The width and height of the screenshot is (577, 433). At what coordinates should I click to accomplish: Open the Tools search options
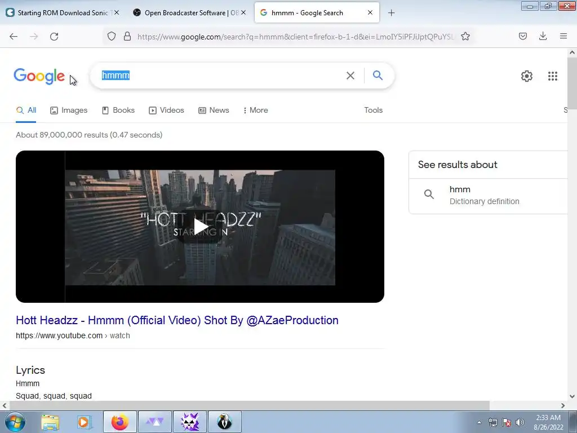[x=374, y=110]
